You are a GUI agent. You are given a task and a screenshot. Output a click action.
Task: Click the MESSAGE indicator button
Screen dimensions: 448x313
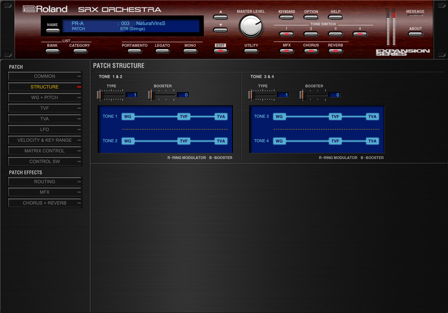(x=415, y=15)
